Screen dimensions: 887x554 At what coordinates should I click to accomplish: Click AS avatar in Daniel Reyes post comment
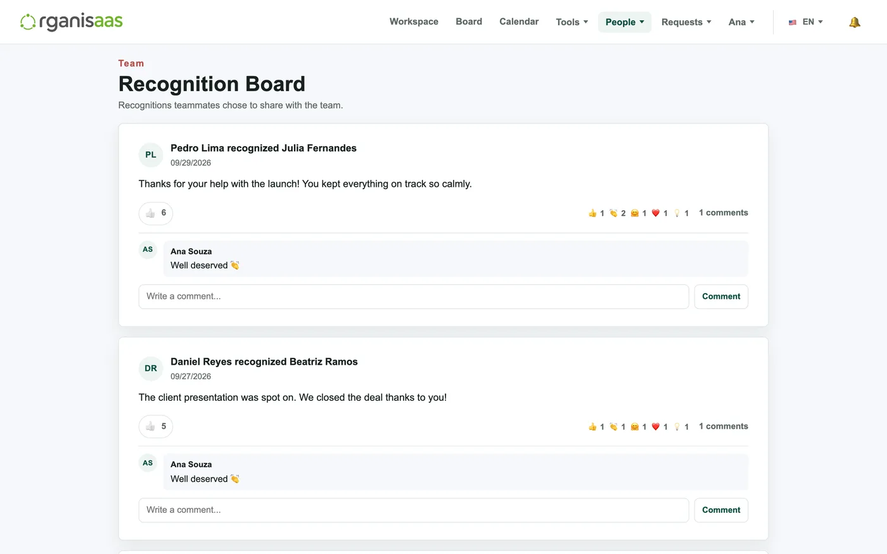pos(148,463)
